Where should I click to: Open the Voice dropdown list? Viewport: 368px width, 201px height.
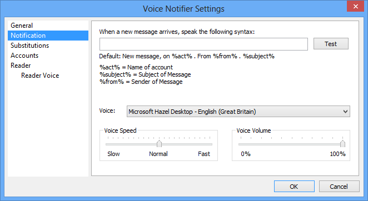click(238, 112)
